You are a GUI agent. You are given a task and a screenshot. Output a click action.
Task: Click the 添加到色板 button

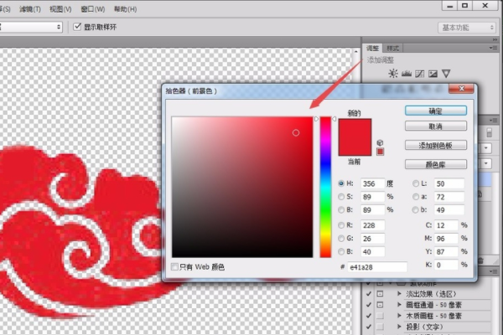(435, 144)
